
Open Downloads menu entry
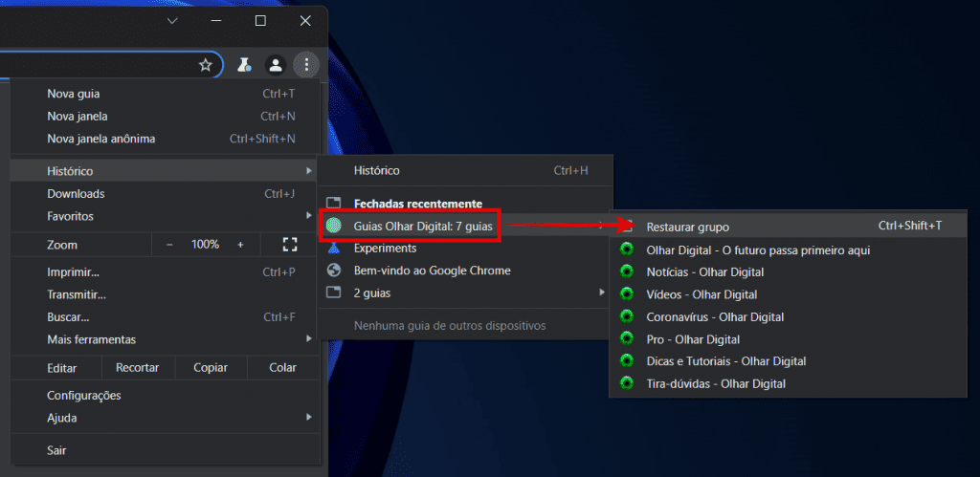pos(165,193)
